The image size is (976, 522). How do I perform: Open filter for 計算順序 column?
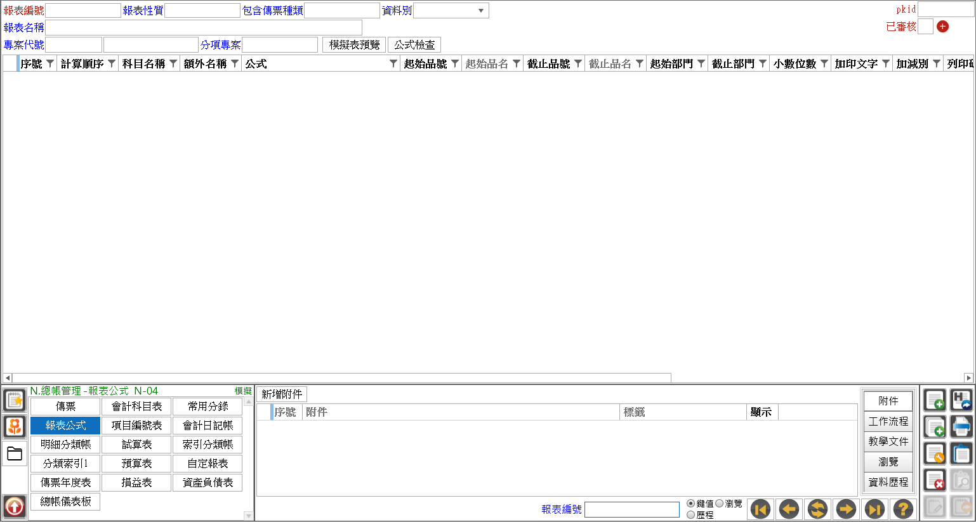coord(112,63)
